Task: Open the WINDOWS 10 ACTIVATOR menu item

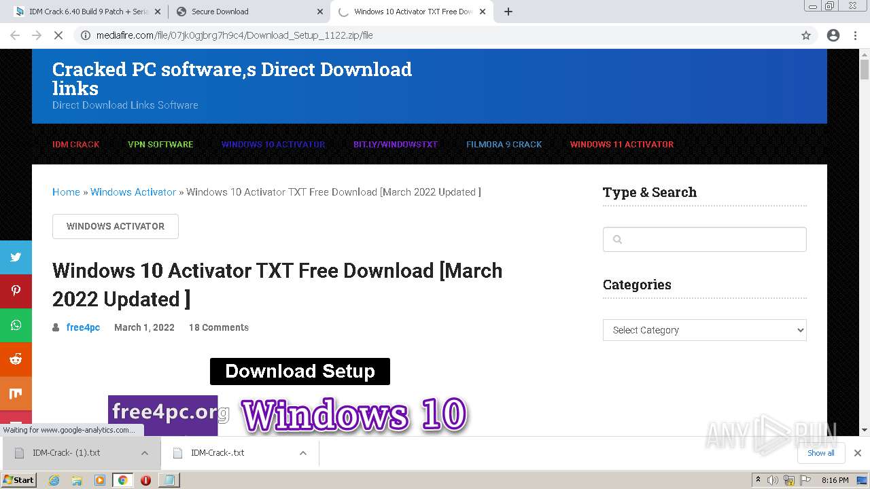Action: click(273, 144)
